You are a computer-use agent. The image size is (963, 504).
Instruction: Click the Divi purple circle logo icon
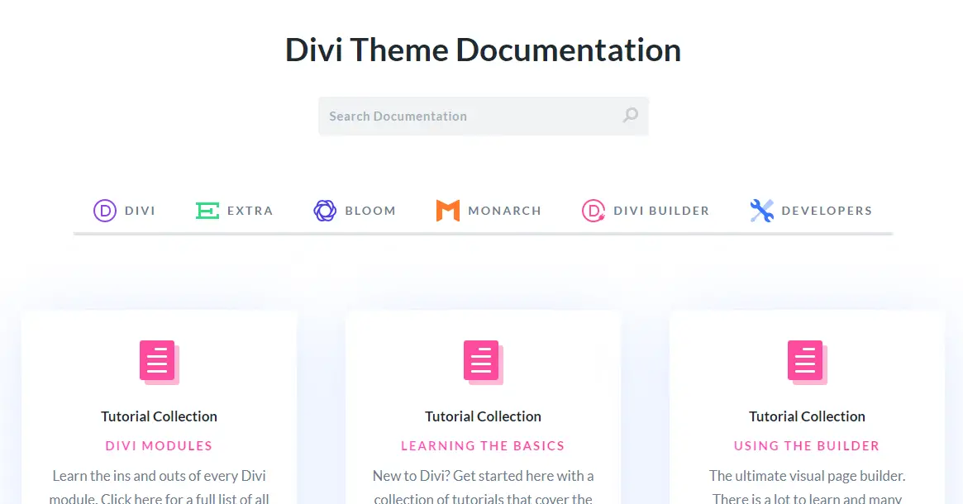pos(105,211)
